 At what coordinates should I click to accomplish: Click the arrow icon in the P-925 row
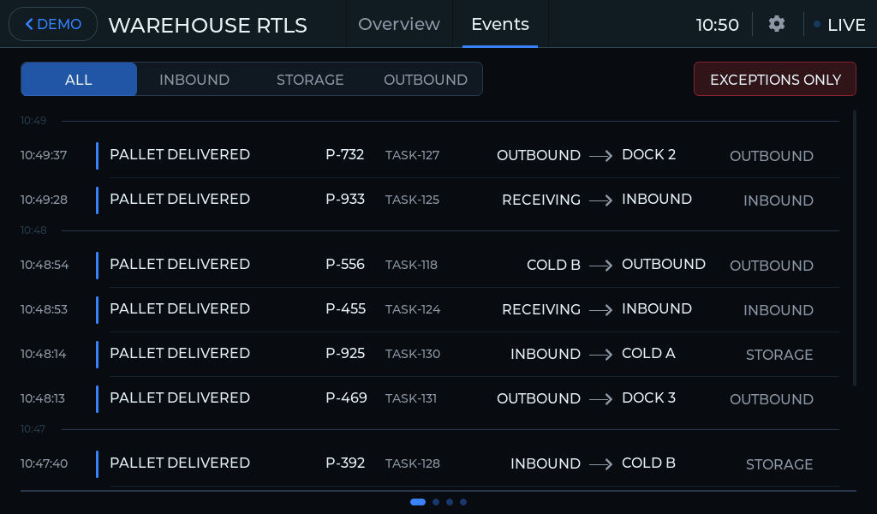click(601, 356)
